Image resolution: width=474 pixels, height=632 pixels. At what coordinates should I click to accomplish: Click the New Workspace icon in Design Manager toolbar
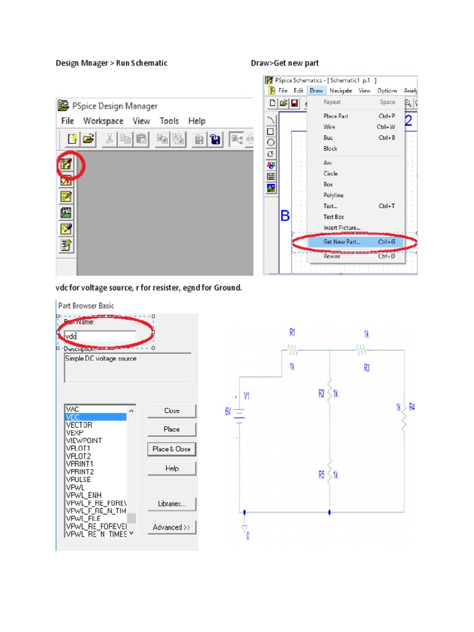point(73,139)
